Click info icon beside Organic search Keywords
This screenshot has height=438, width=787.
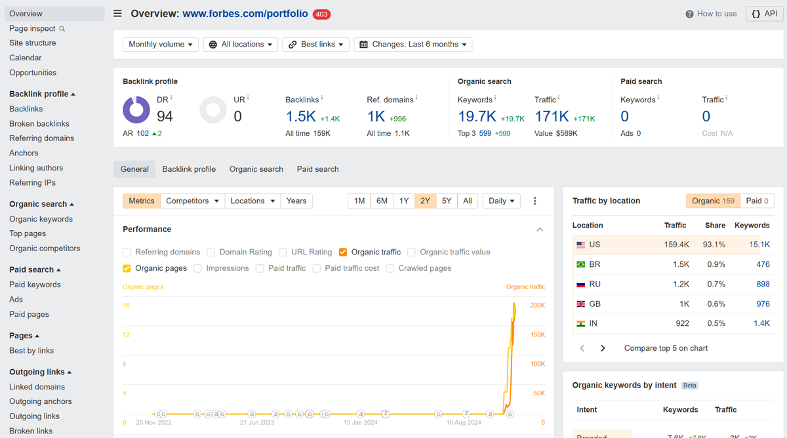495,98
